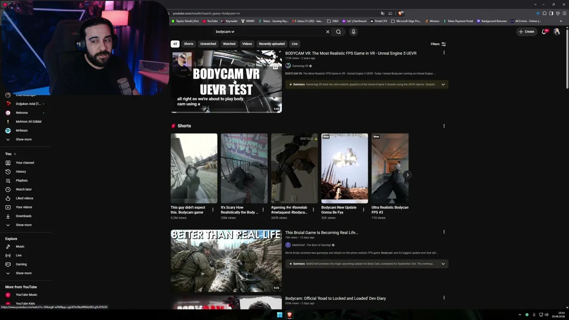
Task: Go to Your channel in the sidebar
Action: (x=25, y=163)
